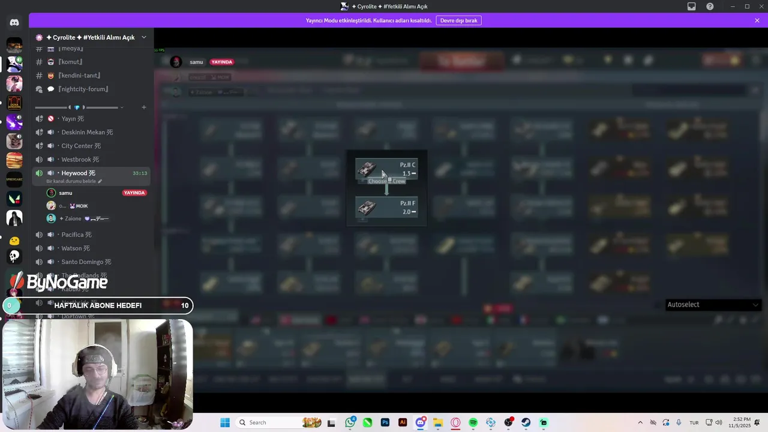This screenshot has width=768, height=432.
Task: Join the Santo Domingo voice channel
Action: 90,262
